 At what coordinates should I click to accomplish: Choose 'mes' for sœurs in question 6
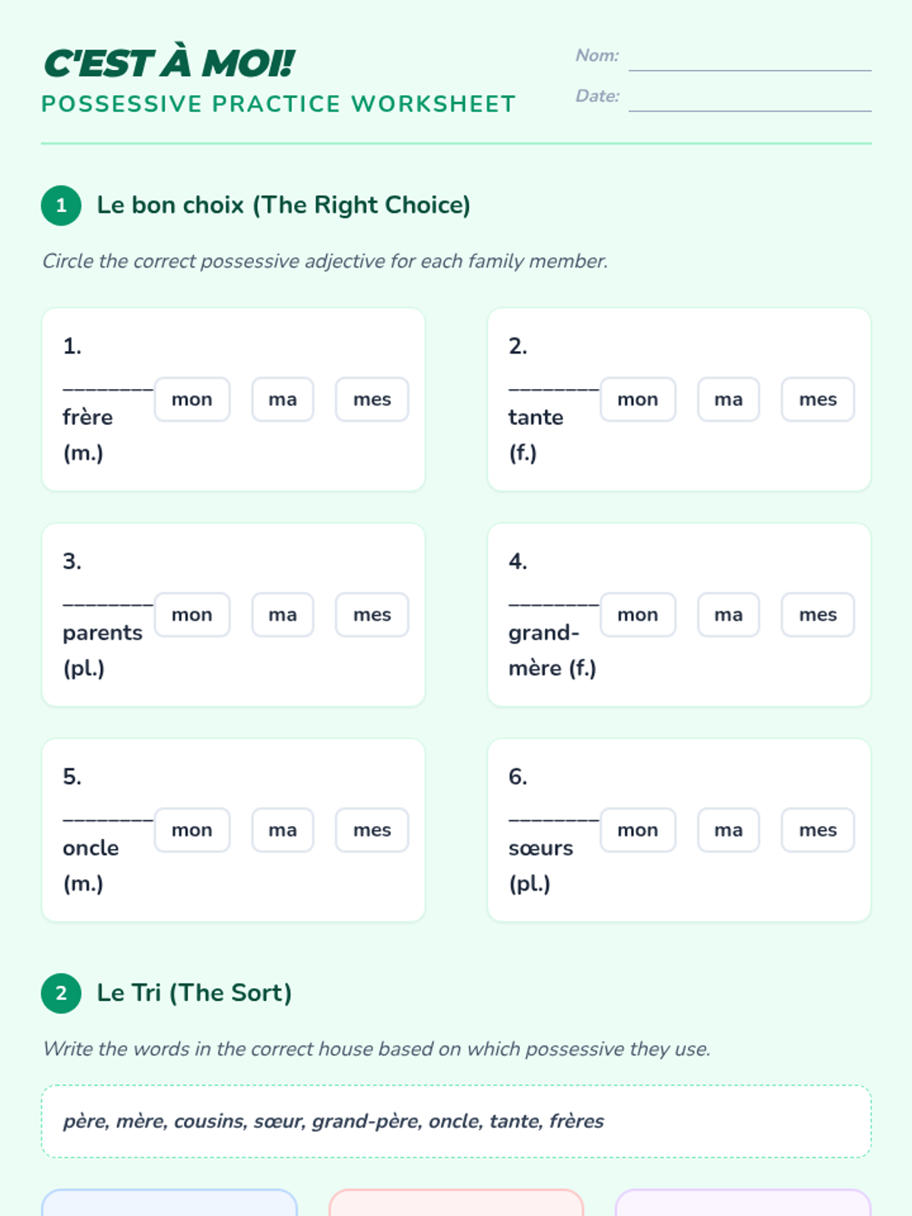click(x=818, y=830)
